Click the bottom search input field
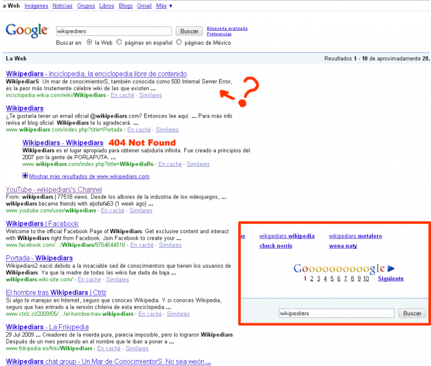This screenshot has height=366, width=431. pos(337,313)
